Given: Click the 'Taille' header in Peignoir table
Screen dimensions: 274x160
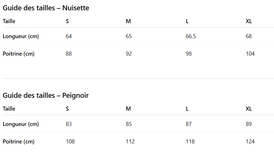Looking at the screenshot, I should 9,109.
